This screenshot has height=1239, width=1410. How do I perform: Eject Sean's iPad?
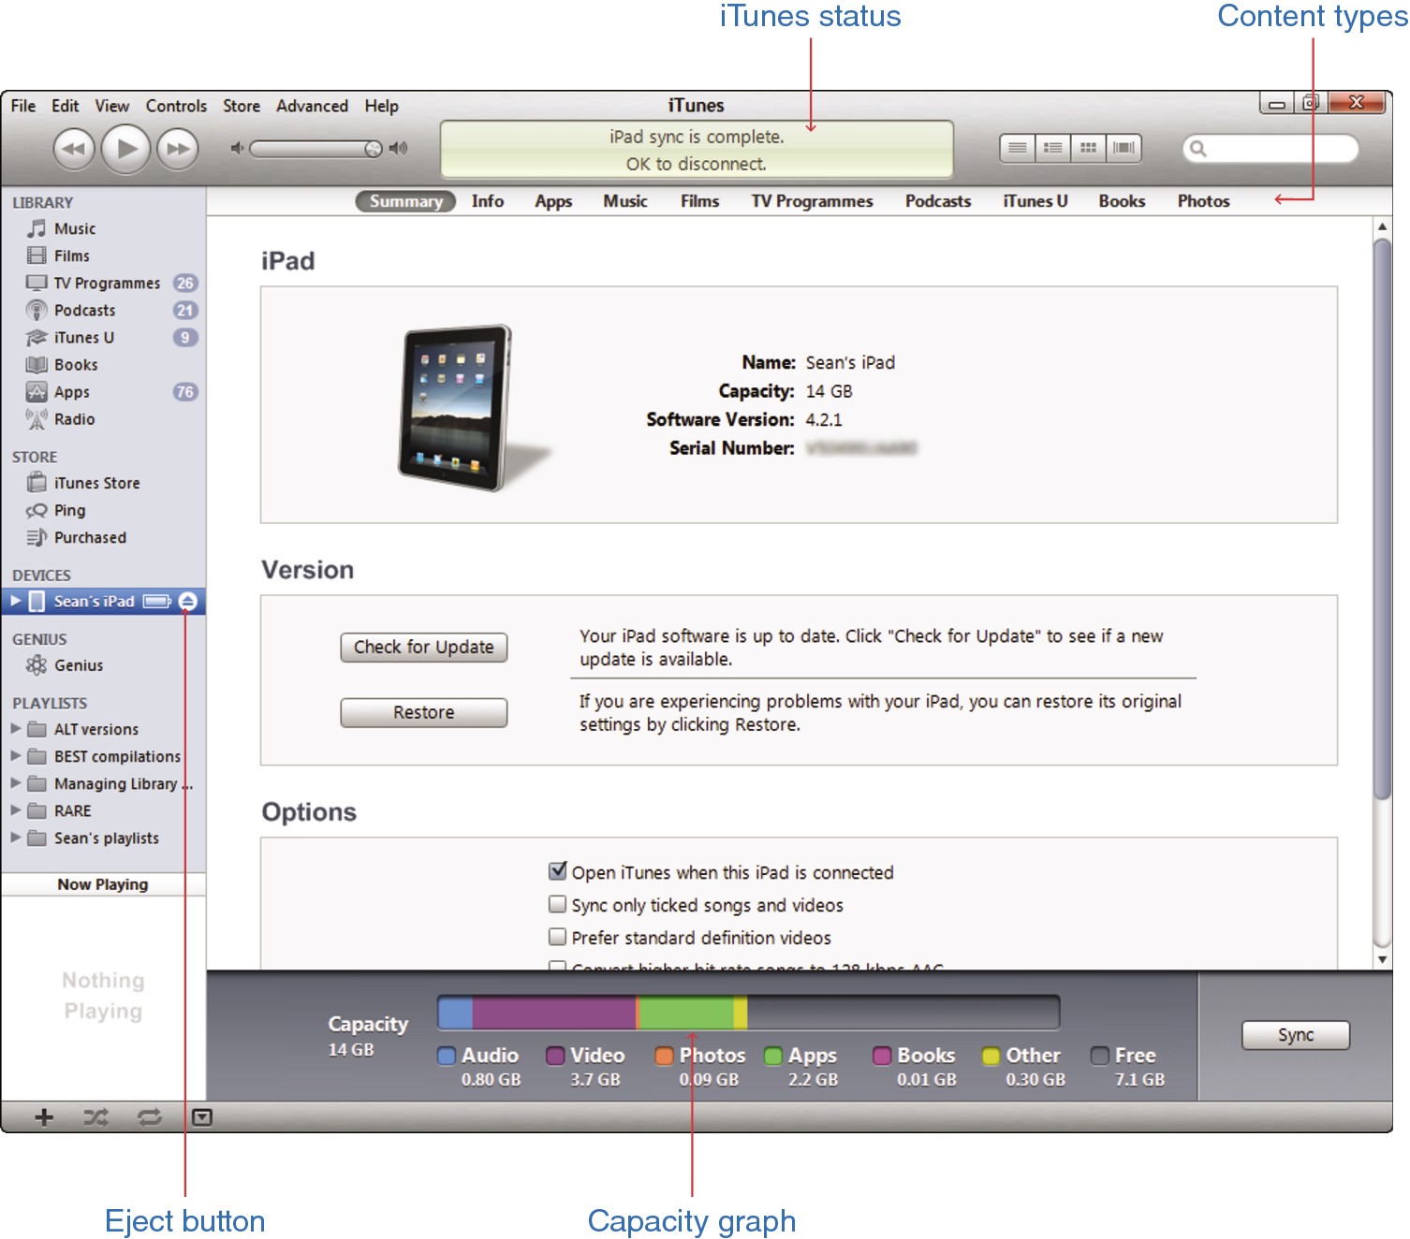[187, 601]
